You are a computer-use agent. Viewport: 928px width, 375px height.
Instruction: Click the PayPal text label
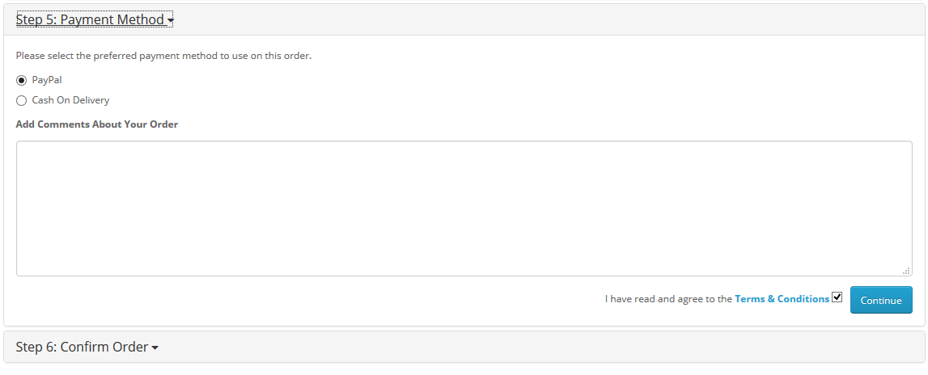47,80
